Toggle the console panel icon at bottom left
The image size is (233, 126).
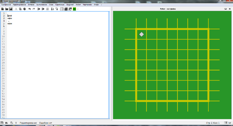(2, 123)
